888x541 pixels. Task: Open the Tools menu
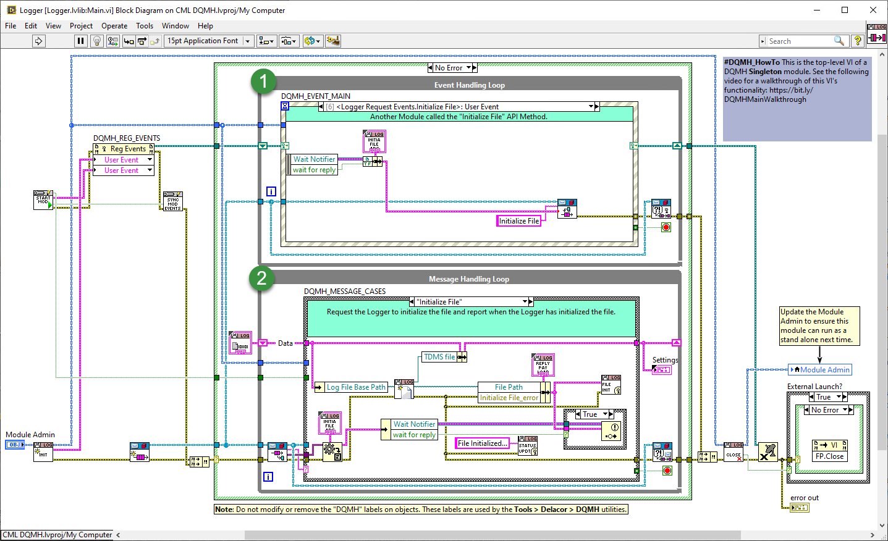tap(145, 26)
